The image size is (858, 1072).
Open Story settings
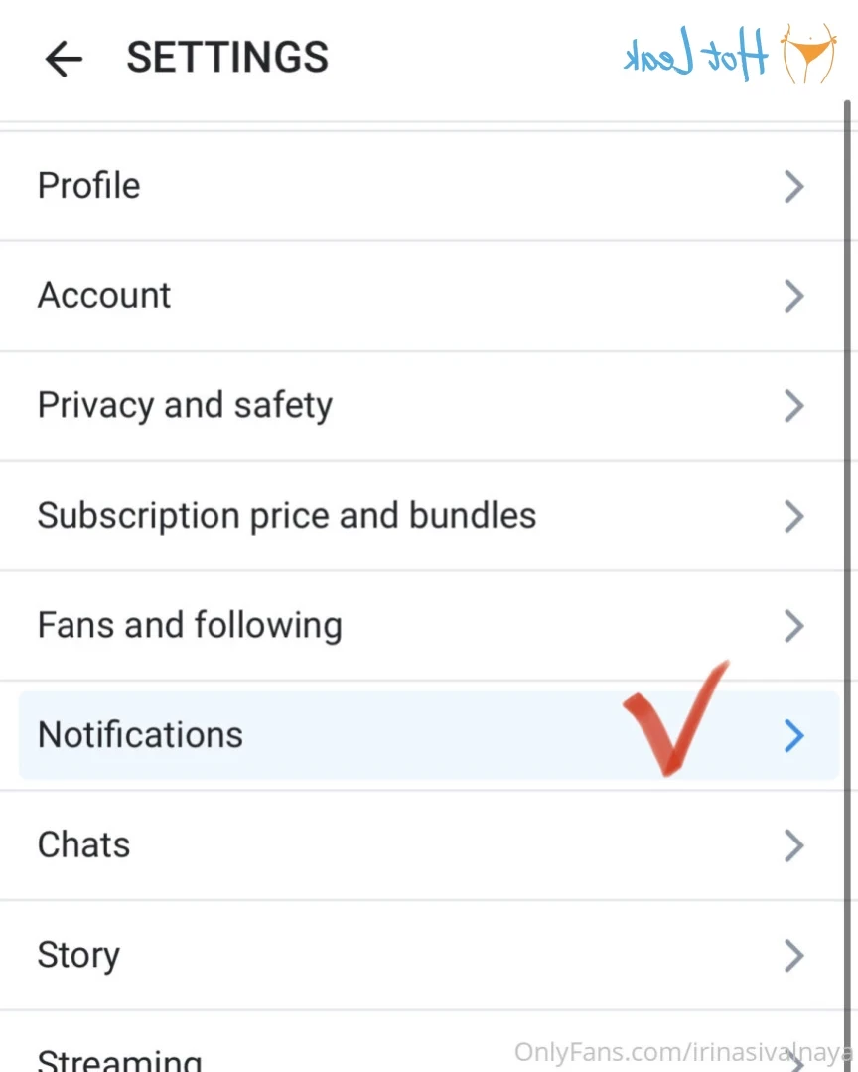click(422, 956)
